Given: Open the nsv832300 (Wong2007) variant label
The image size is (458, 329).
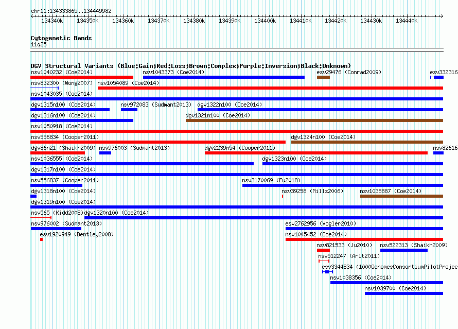Looking at the screenshot, I should [62, 83].
